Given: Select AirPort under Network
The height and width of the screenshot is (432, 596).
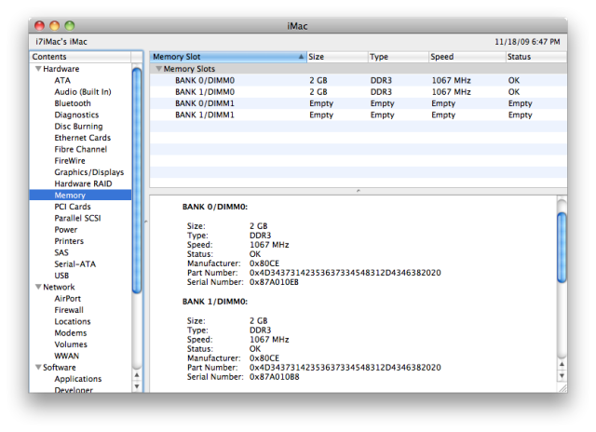Looking at the screenshot, I should (68, 298).
